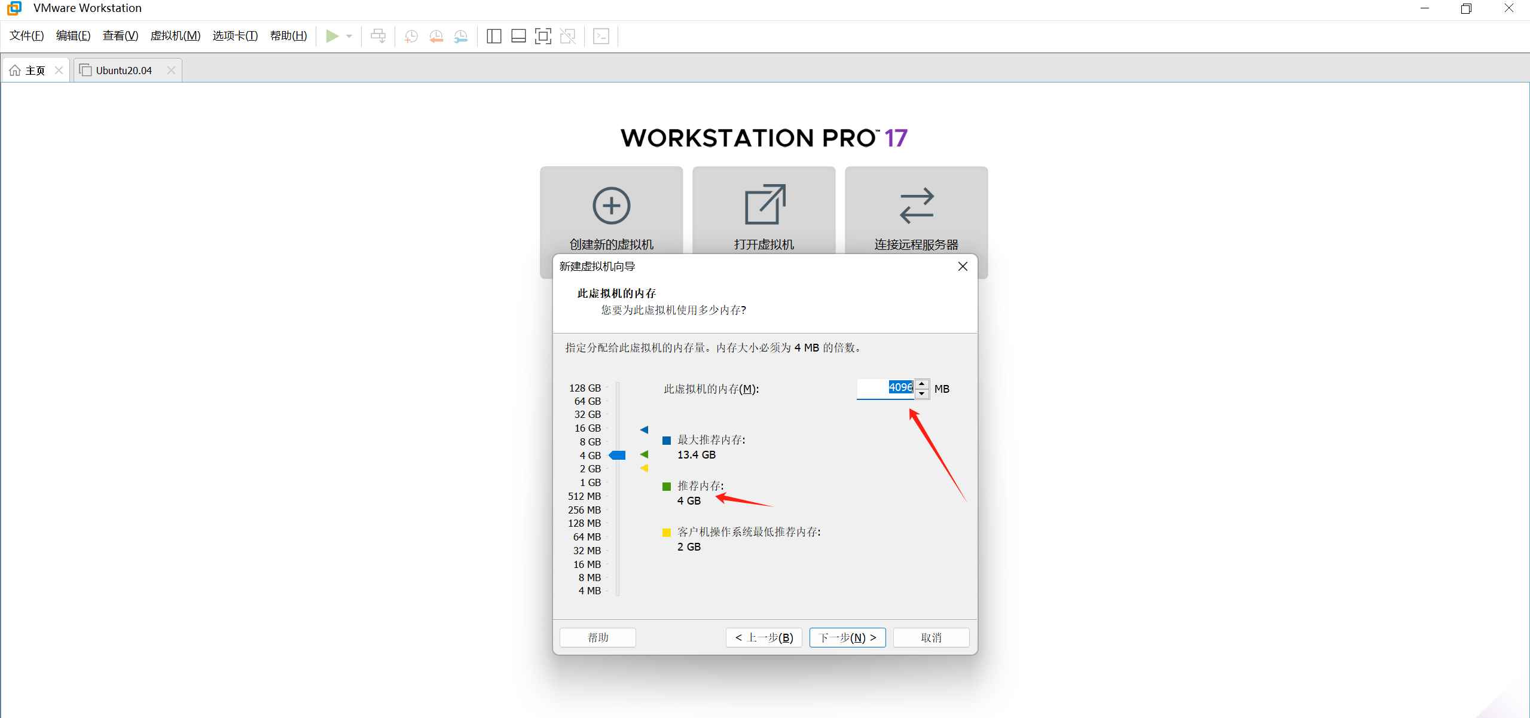Click the green Power On play button

[x=332, y=36]
